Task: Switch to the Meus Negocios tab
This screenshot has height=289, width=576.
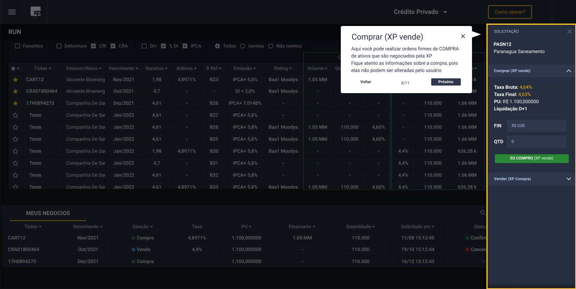Action: pyautogui.click(x=48, y=213)
